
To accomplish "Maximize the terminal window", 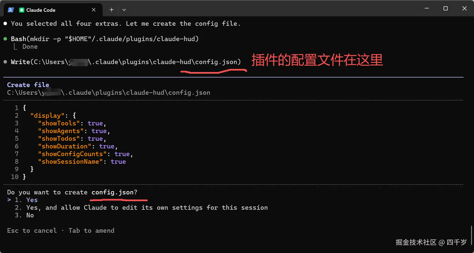I will (x=446, y=8).
